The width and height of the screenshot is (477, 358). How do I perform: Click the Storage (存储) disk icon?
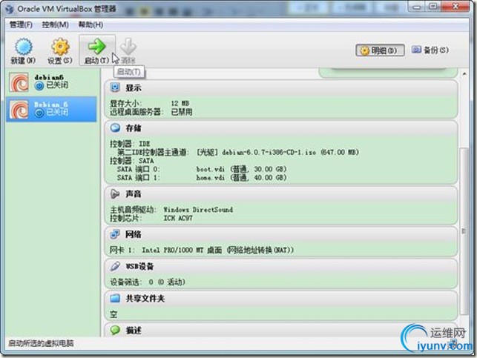(x=115, y=127)
